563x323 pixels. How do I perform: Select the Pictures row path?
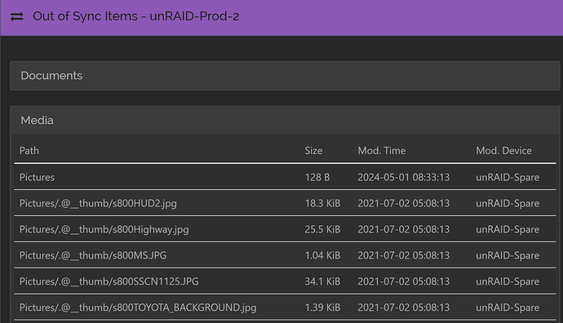pos(37,177)
